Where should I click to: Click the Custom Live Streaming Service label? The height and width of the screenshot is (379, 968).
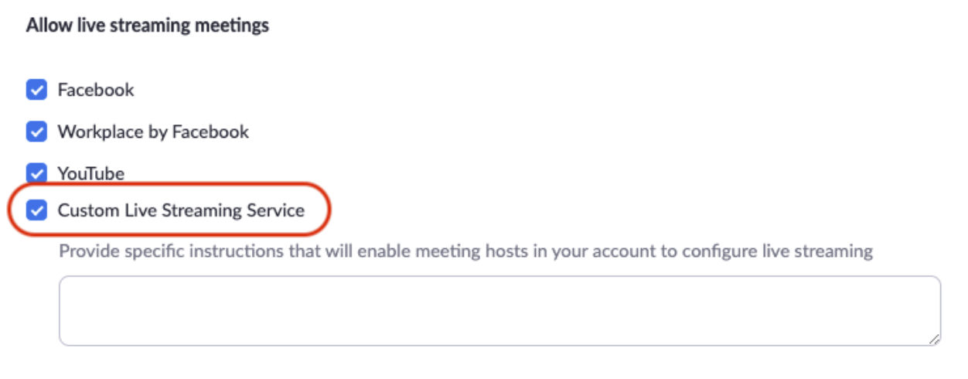[x=181, y=210]
